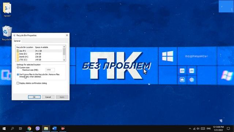Select Don't move files to Recycle Bin option
The height and width of the screenshot is (132, 234).
[18, 74]
